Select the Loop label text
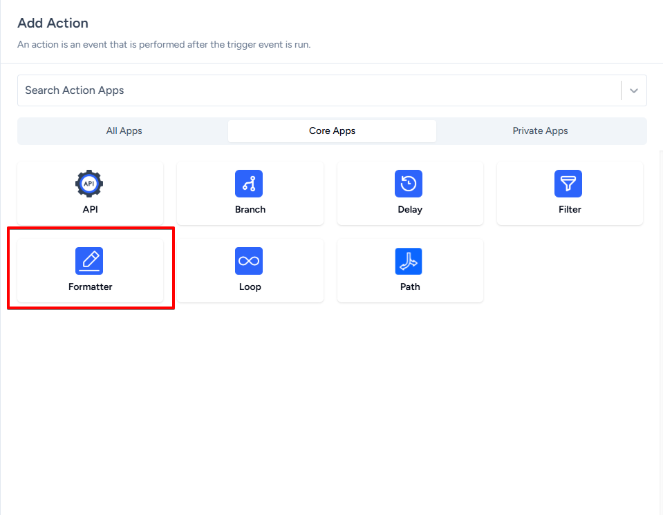Image resolution: width=663 pixels, height=515 pixels. pos(250,286)
